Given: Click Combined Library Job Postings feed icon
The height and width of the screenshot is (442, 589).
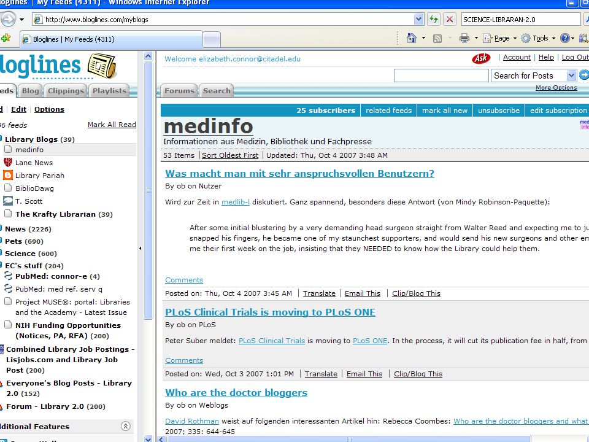Looking at the screenshot, I should click(2, 349).
